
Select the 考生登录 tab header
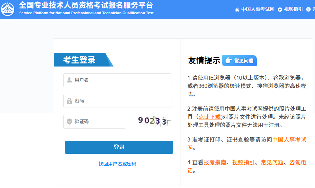[80, 60]
